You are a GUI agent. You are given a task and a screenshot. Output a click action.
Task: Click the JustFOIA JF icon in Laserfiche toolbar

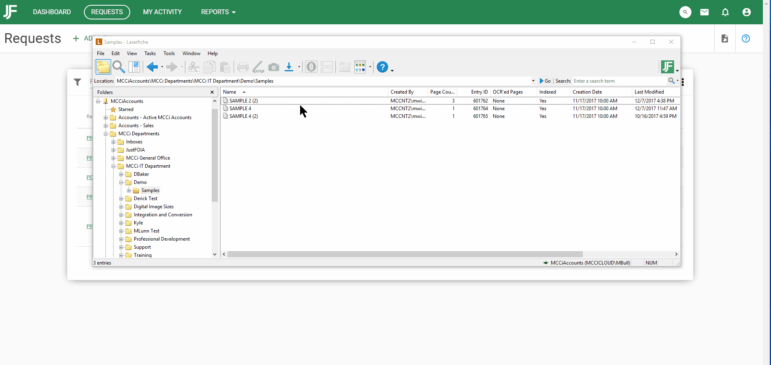(x=667, y=67)
